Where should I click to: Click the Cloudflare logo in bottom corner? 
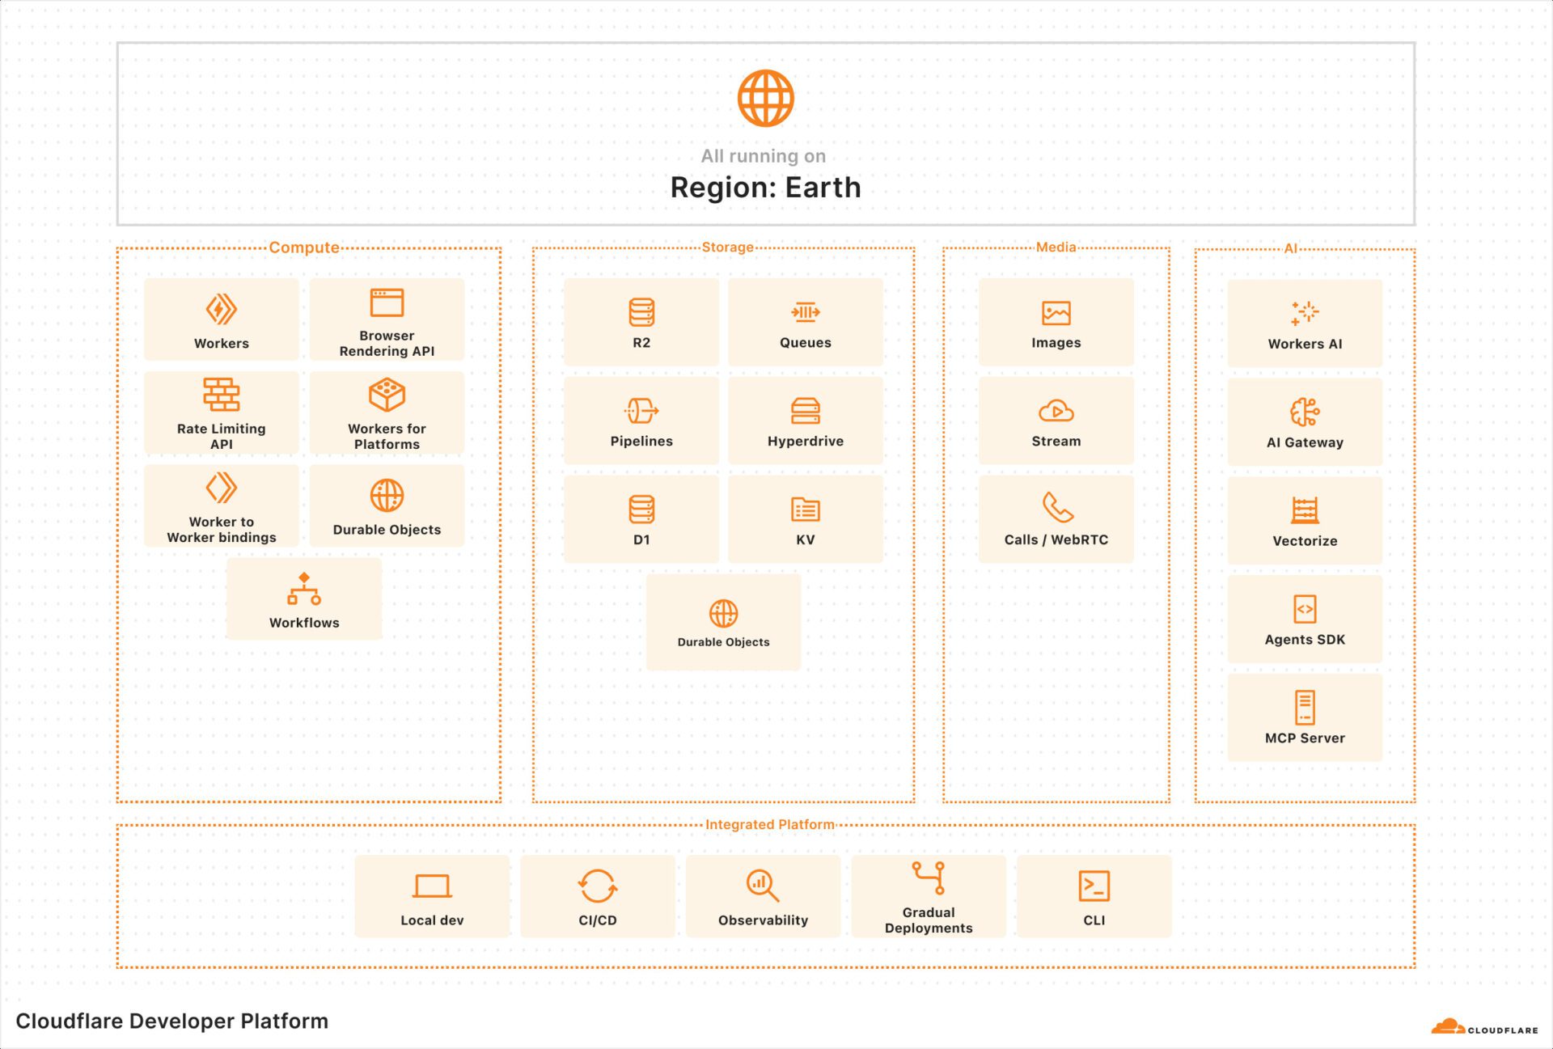[1484, 1027]
